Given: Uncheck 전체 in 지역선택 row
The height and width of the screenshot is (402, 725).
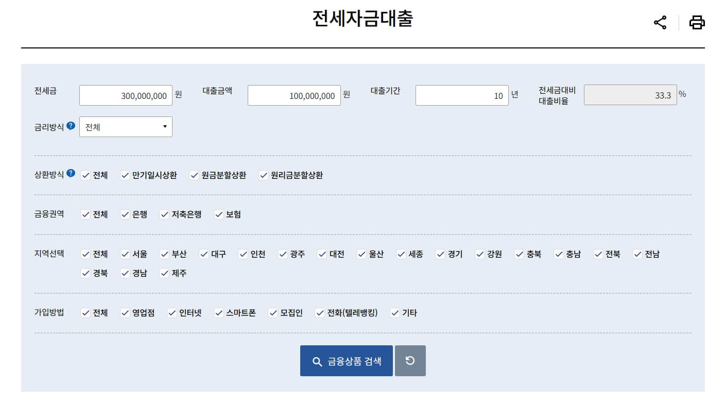Looking at the screenshot, I should click(85, 254).
